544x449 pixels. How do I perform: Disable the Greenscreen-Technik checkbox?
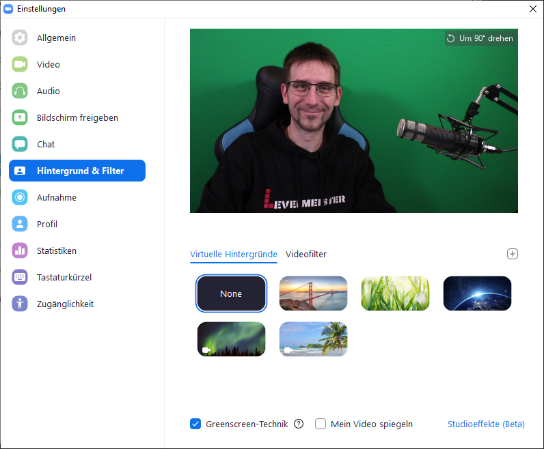coord(195,424)
